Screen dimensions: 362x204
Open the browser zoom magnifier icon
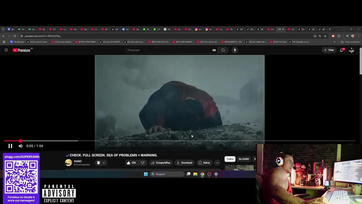(320, 36)
